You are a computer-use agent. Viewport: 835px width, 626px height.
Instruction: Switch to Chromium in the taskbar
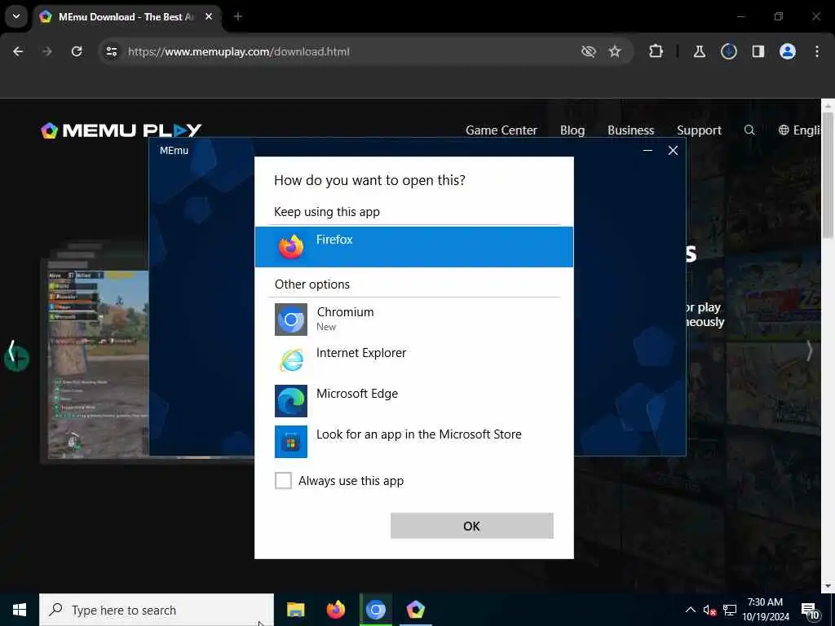pos(375,610)
